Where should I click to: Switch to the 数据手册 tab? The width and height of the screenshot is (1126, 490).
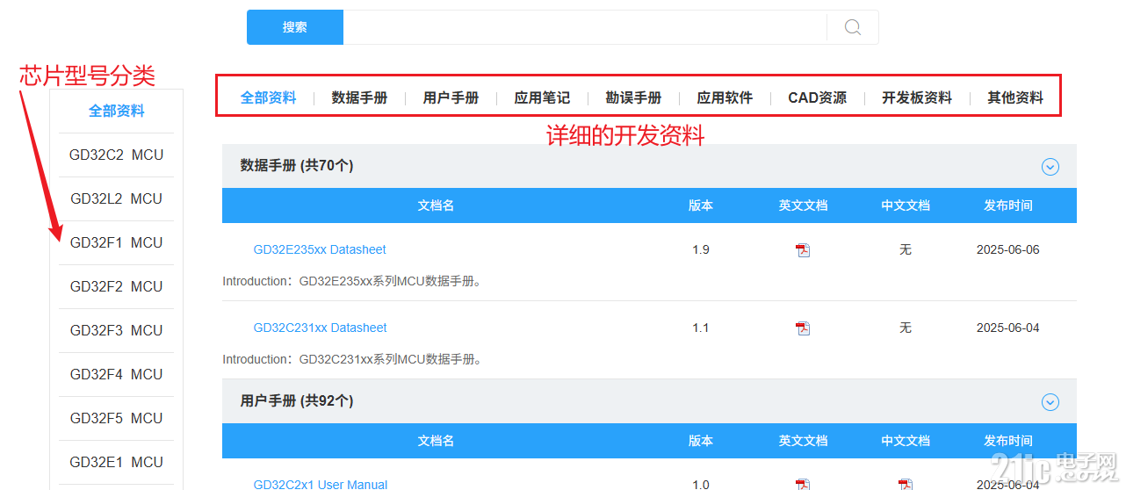[359, 97]
